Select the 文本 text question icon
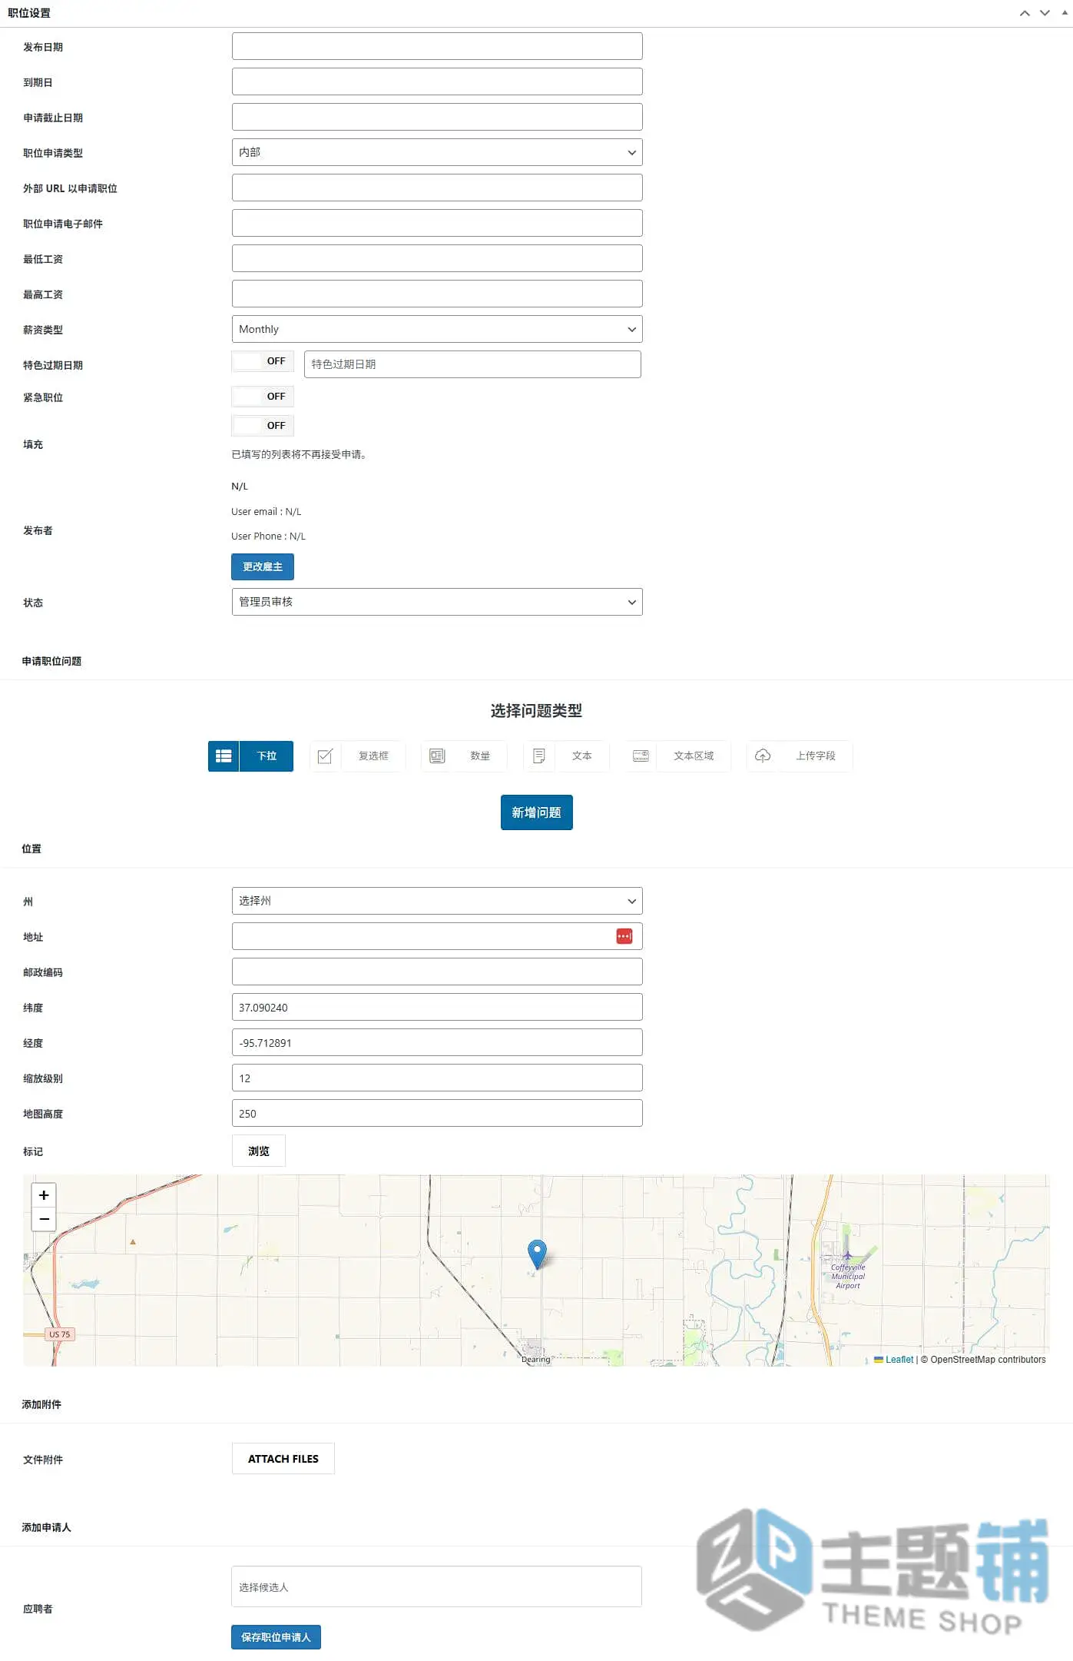1073x1661 pixels. click(x=539, y=756)
